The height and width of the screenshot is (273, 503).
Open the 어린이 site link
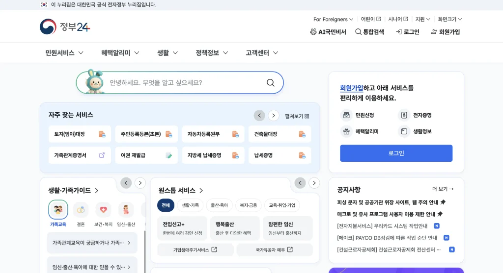pyautogui.click(x=370, y=19)
